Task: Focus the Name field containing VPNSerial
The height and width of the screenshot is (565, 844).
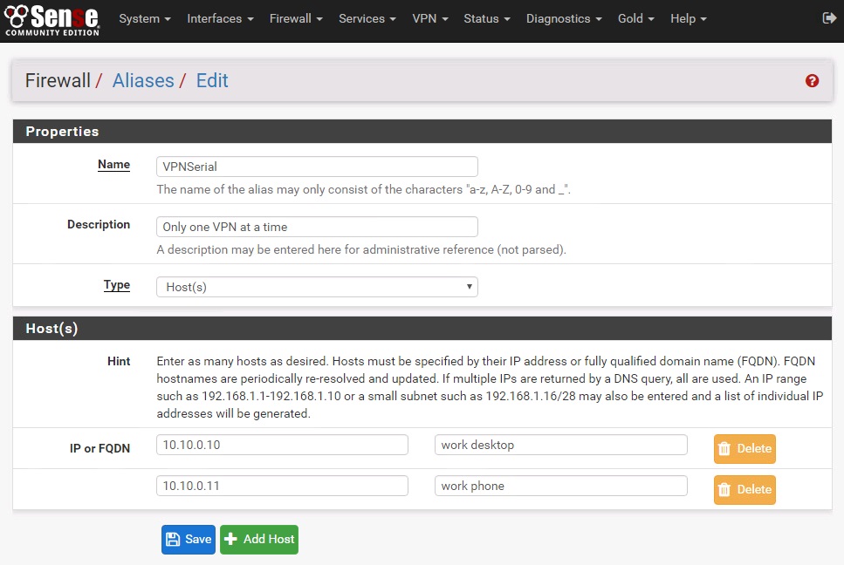Action: point(317,167)
